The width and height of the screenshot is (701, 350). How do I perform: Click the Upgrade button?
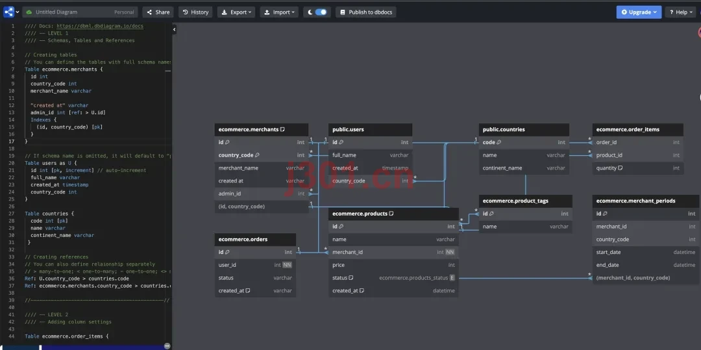(x=639, y=12)
